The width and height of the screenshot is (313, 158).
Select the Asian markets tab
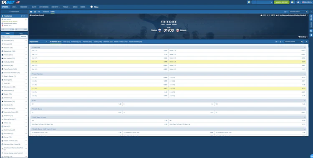coord(136,42)
